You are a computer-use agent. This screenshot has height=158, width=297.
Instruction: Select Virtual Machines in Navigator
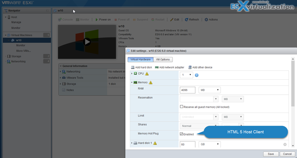point(22,35)
